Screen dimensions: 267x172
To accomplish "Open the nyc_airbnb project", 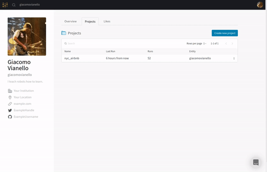I will (72, 58).
